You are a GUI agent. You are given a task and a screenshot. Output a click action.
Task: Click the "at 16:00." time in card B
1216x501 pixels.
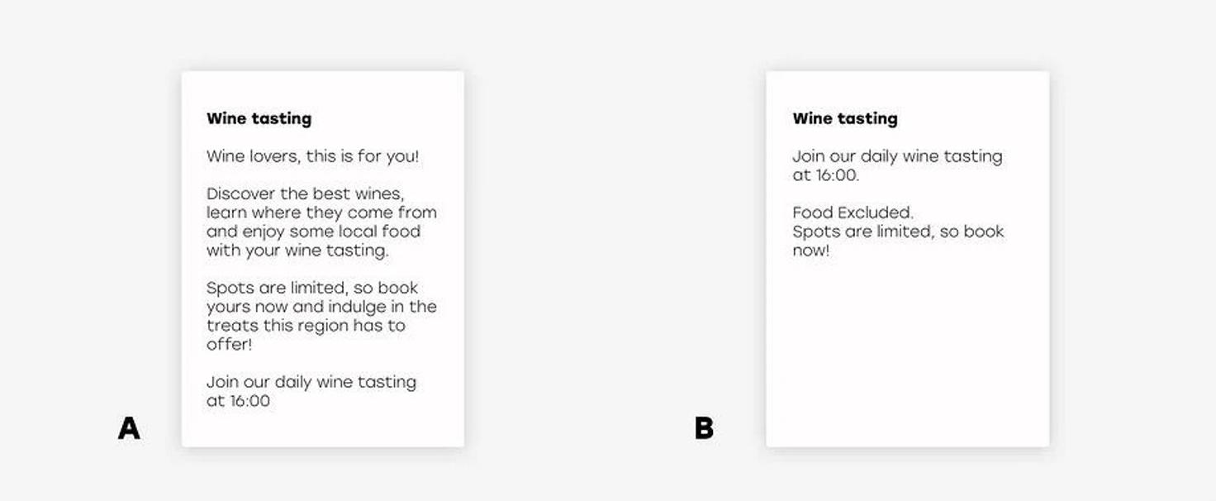coord(825,175)
